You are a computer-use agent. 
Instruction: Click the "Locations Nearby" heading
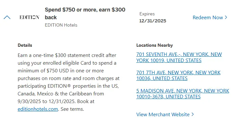pyautogui.click(x=154, y=45)
